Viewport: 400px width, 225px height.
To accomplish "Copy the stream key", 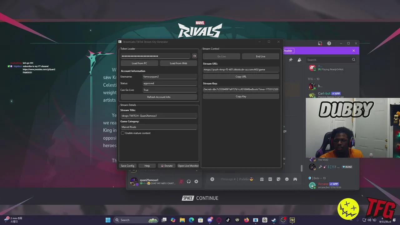I will pyautogui.click(x=241, y=96).
